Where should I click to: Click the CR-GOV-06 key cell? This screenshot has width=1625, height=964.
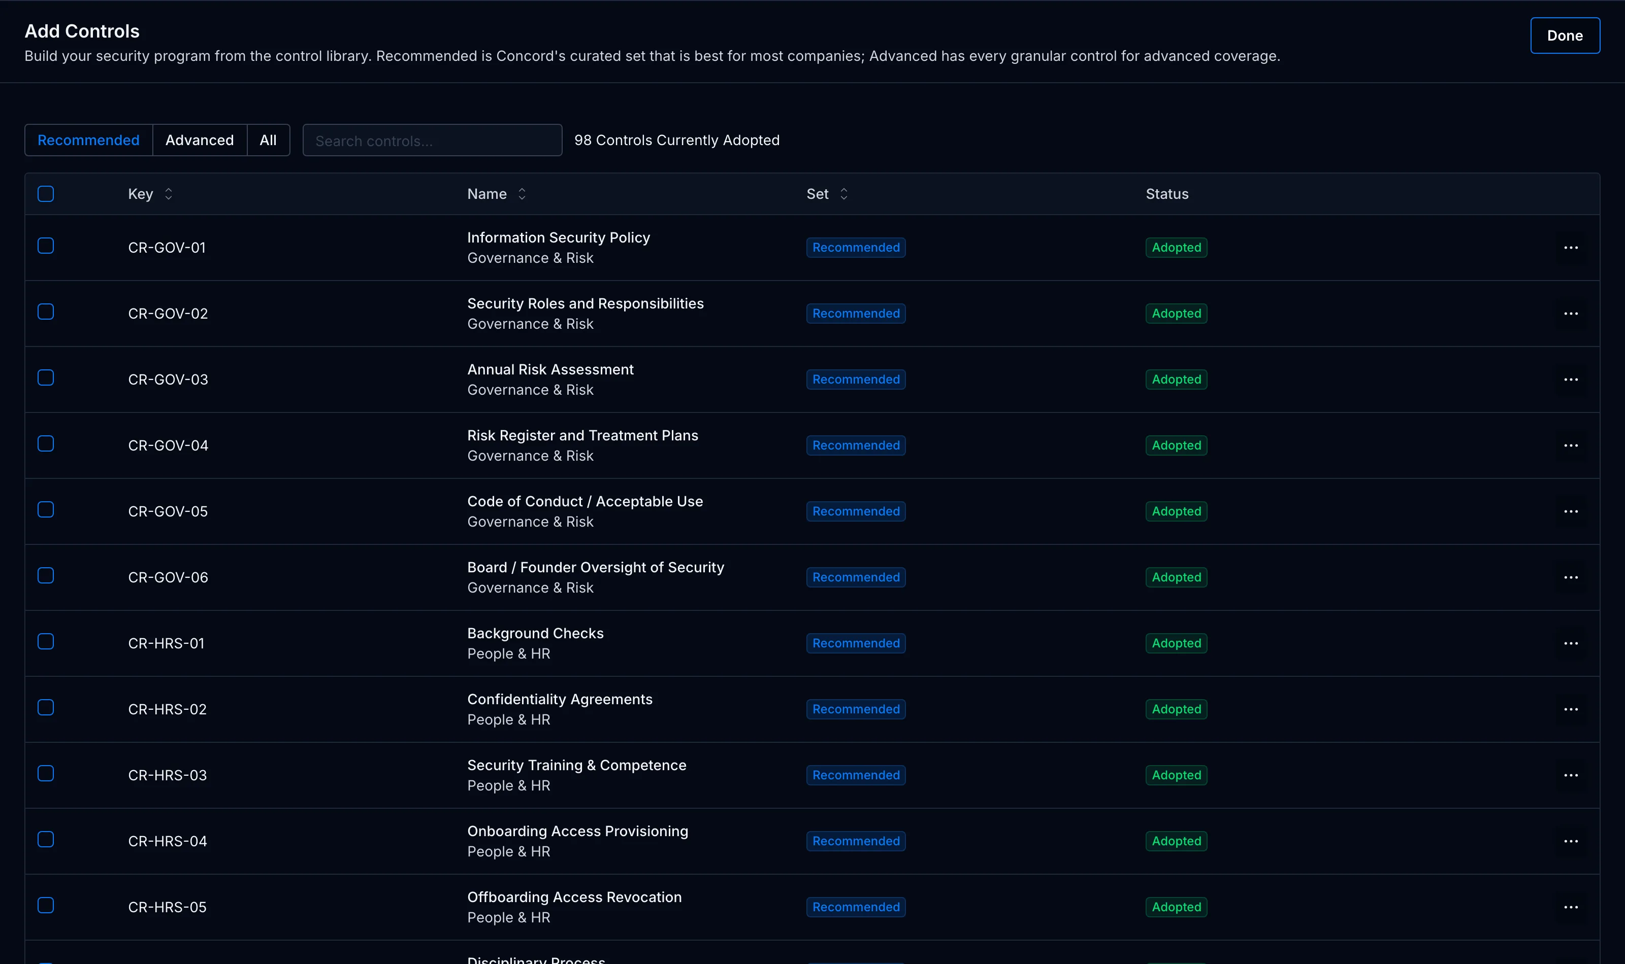click(168, 577)
